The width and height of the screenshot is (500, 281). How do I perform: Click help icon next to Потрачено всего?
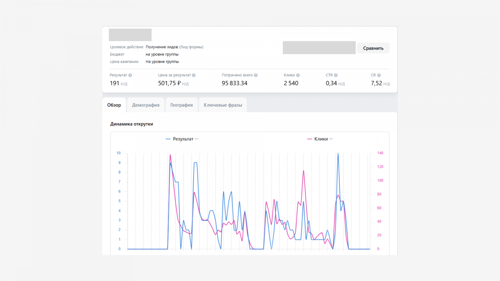[x=256, y=75]
